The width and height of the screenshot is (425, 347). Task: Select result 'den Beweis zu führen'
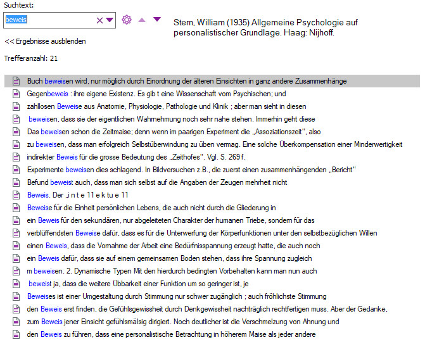[x=171, y=334]
